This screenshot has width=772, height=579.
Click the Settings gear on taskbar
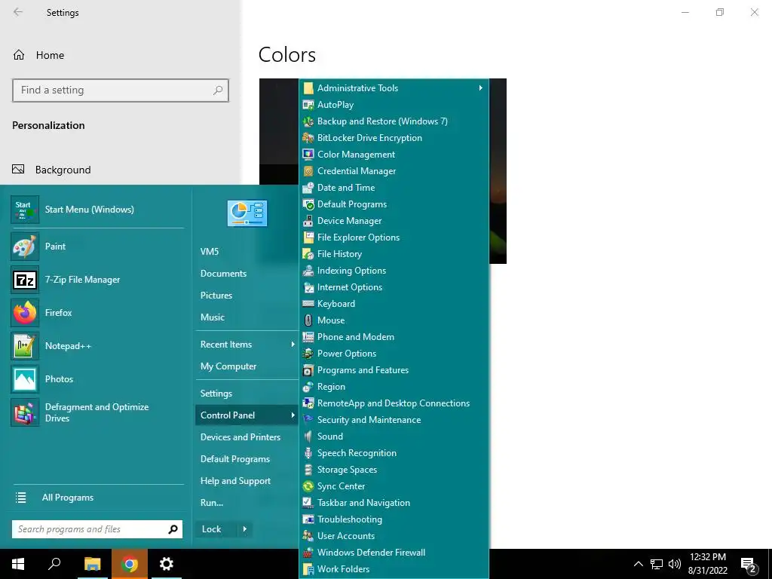[167, 564]
